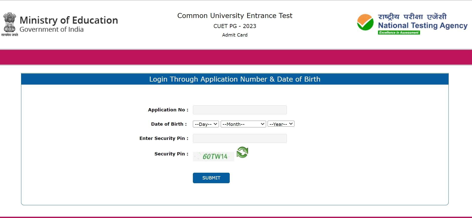Open the Day dropdown
Viewport: 472px width, 218px height.
pos(206,124)
